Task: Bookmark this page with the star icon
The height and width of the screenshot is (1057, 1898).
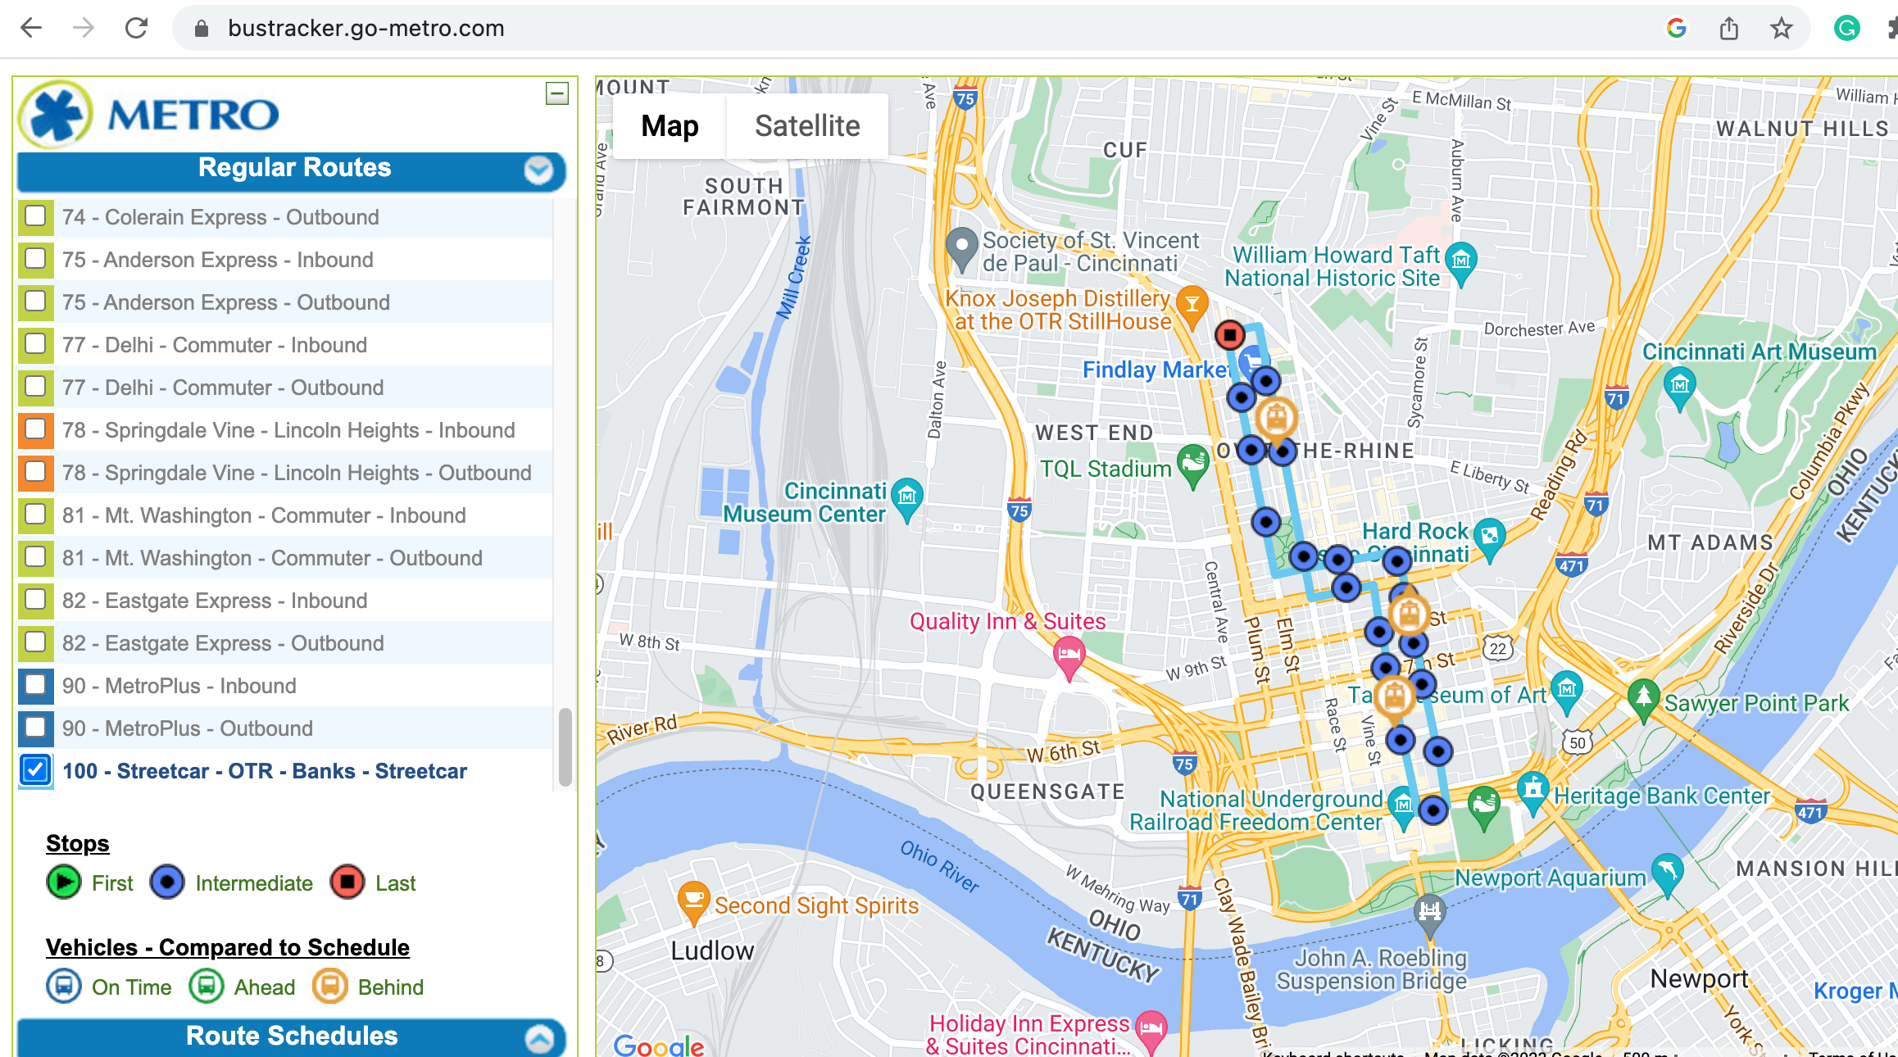Action: tap(1781, 29)
